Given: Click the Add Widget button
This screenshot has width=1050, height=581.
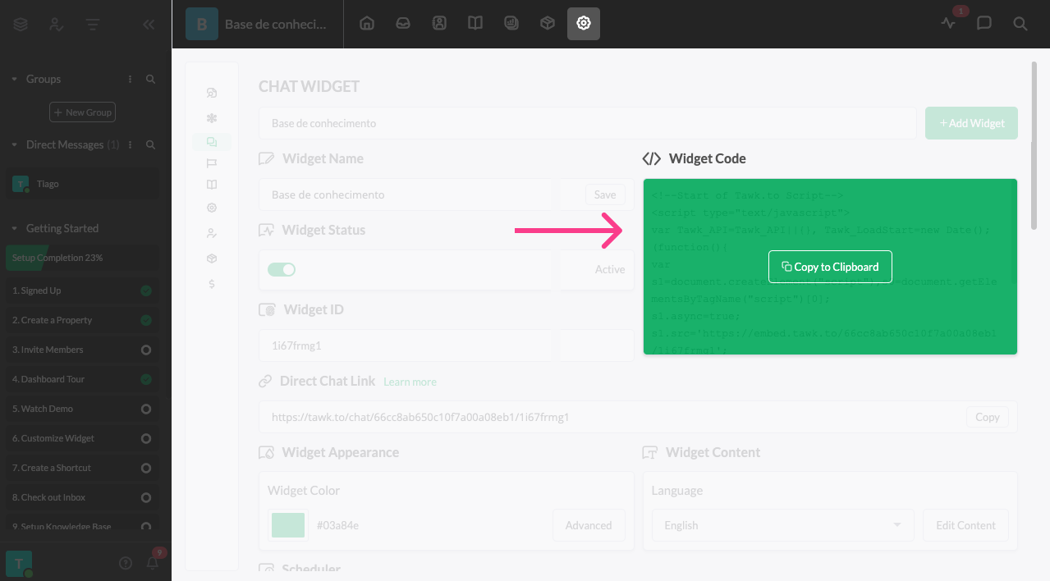Looking at the screenshot, I should coord(971,123).
